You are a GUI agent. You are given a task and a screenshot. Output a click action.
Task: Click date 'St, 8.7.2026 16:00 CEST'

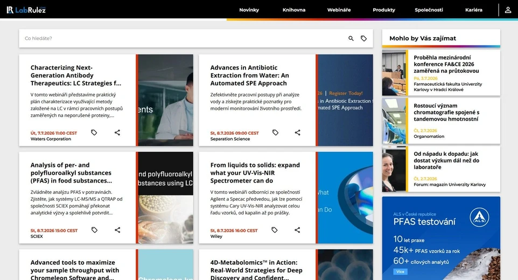click(234, 230)
